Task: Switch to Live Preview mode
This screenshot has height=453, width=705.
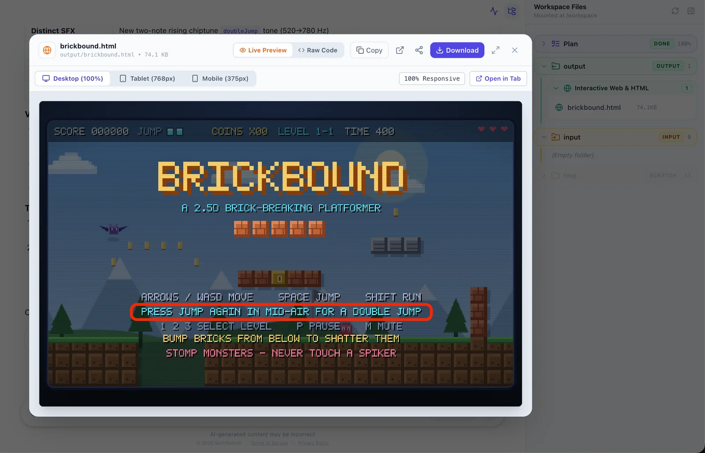Action: (x=263, y=50)
